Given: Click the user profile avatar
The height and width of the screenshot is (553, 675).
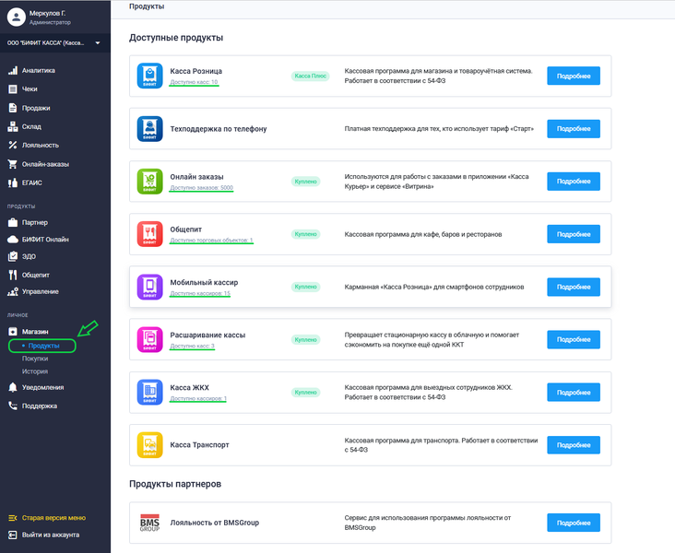Looking at the screenshot, I should coord(14,16).
